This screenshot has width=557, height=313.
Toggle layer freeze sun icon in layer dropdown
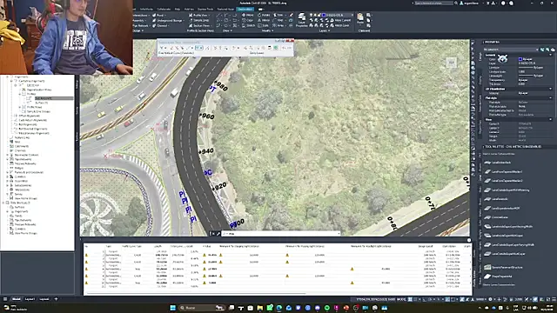[x=315, y=16]
